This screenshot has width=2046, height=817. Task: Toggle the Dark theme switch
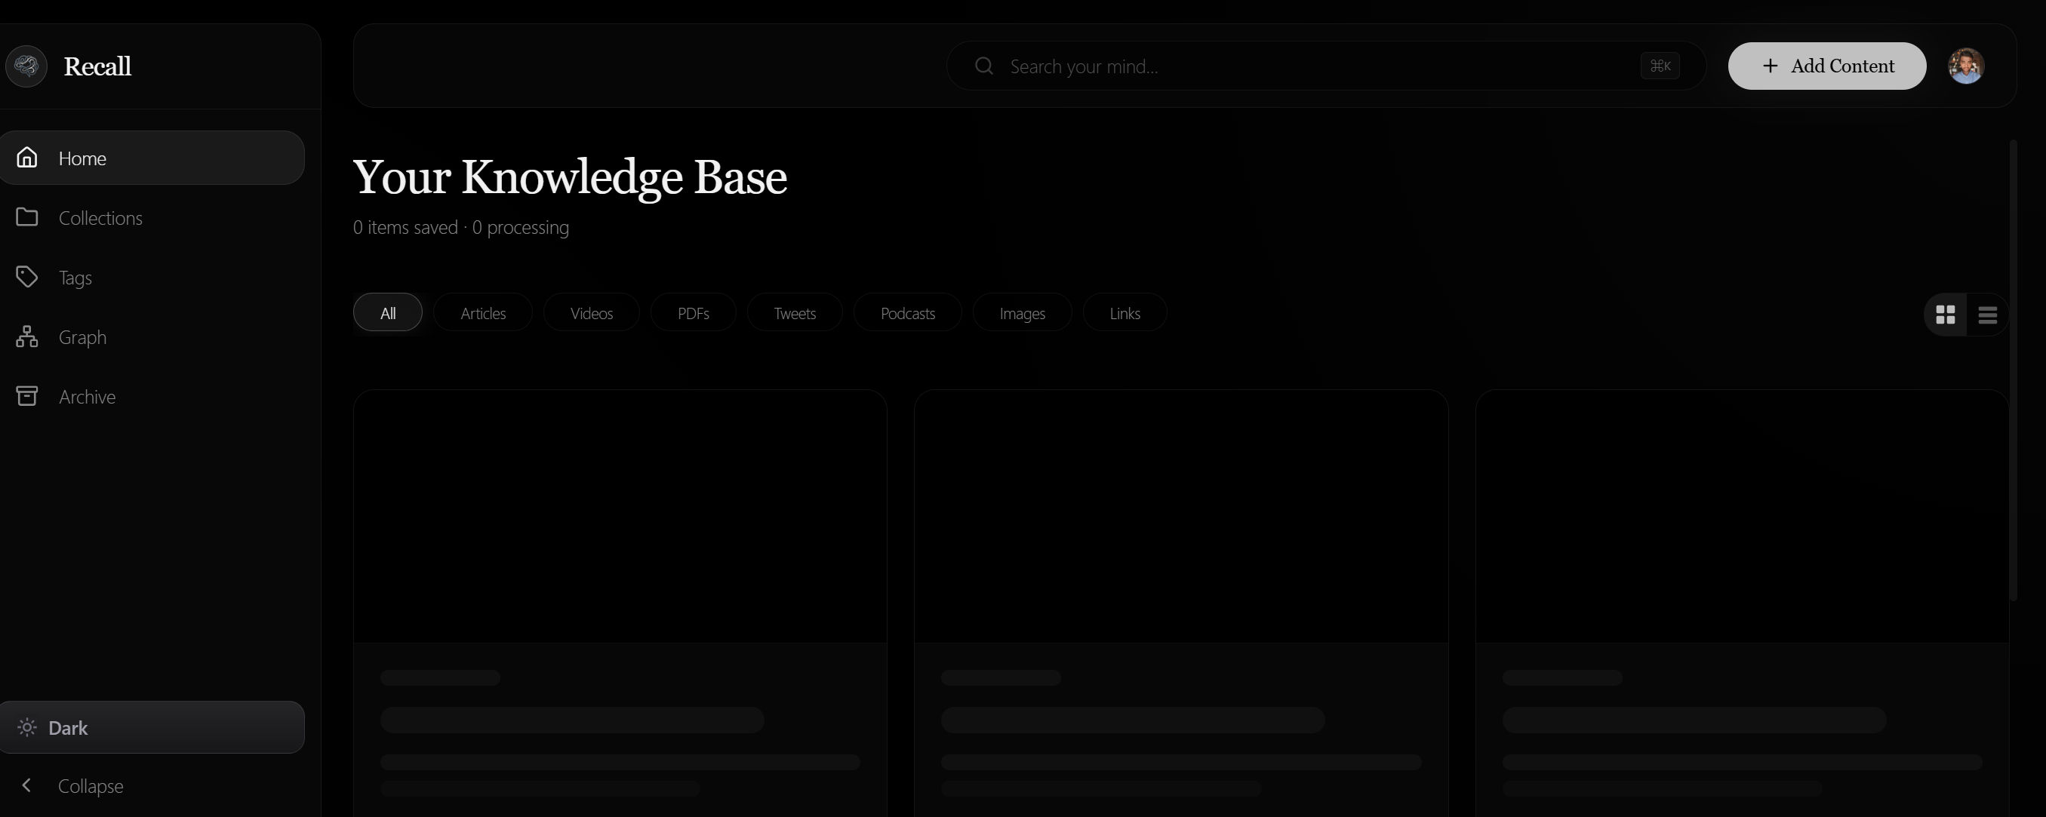[x=152, y=727]
